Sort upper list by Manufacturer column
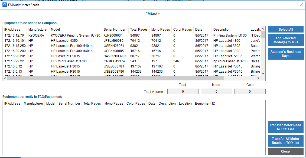This screenshot has height=158, width=306. [38, 30]
